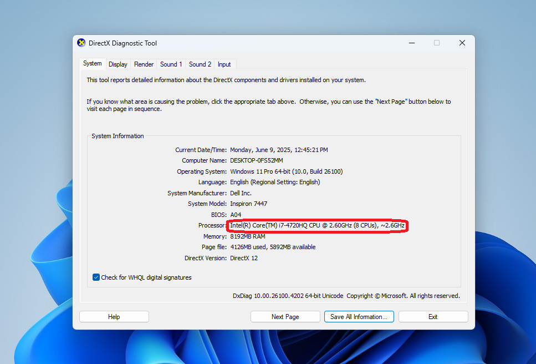Click the DxDiag 10.00.26100.4202 version text
Screen dimensions: 536x364
[288, 296]
